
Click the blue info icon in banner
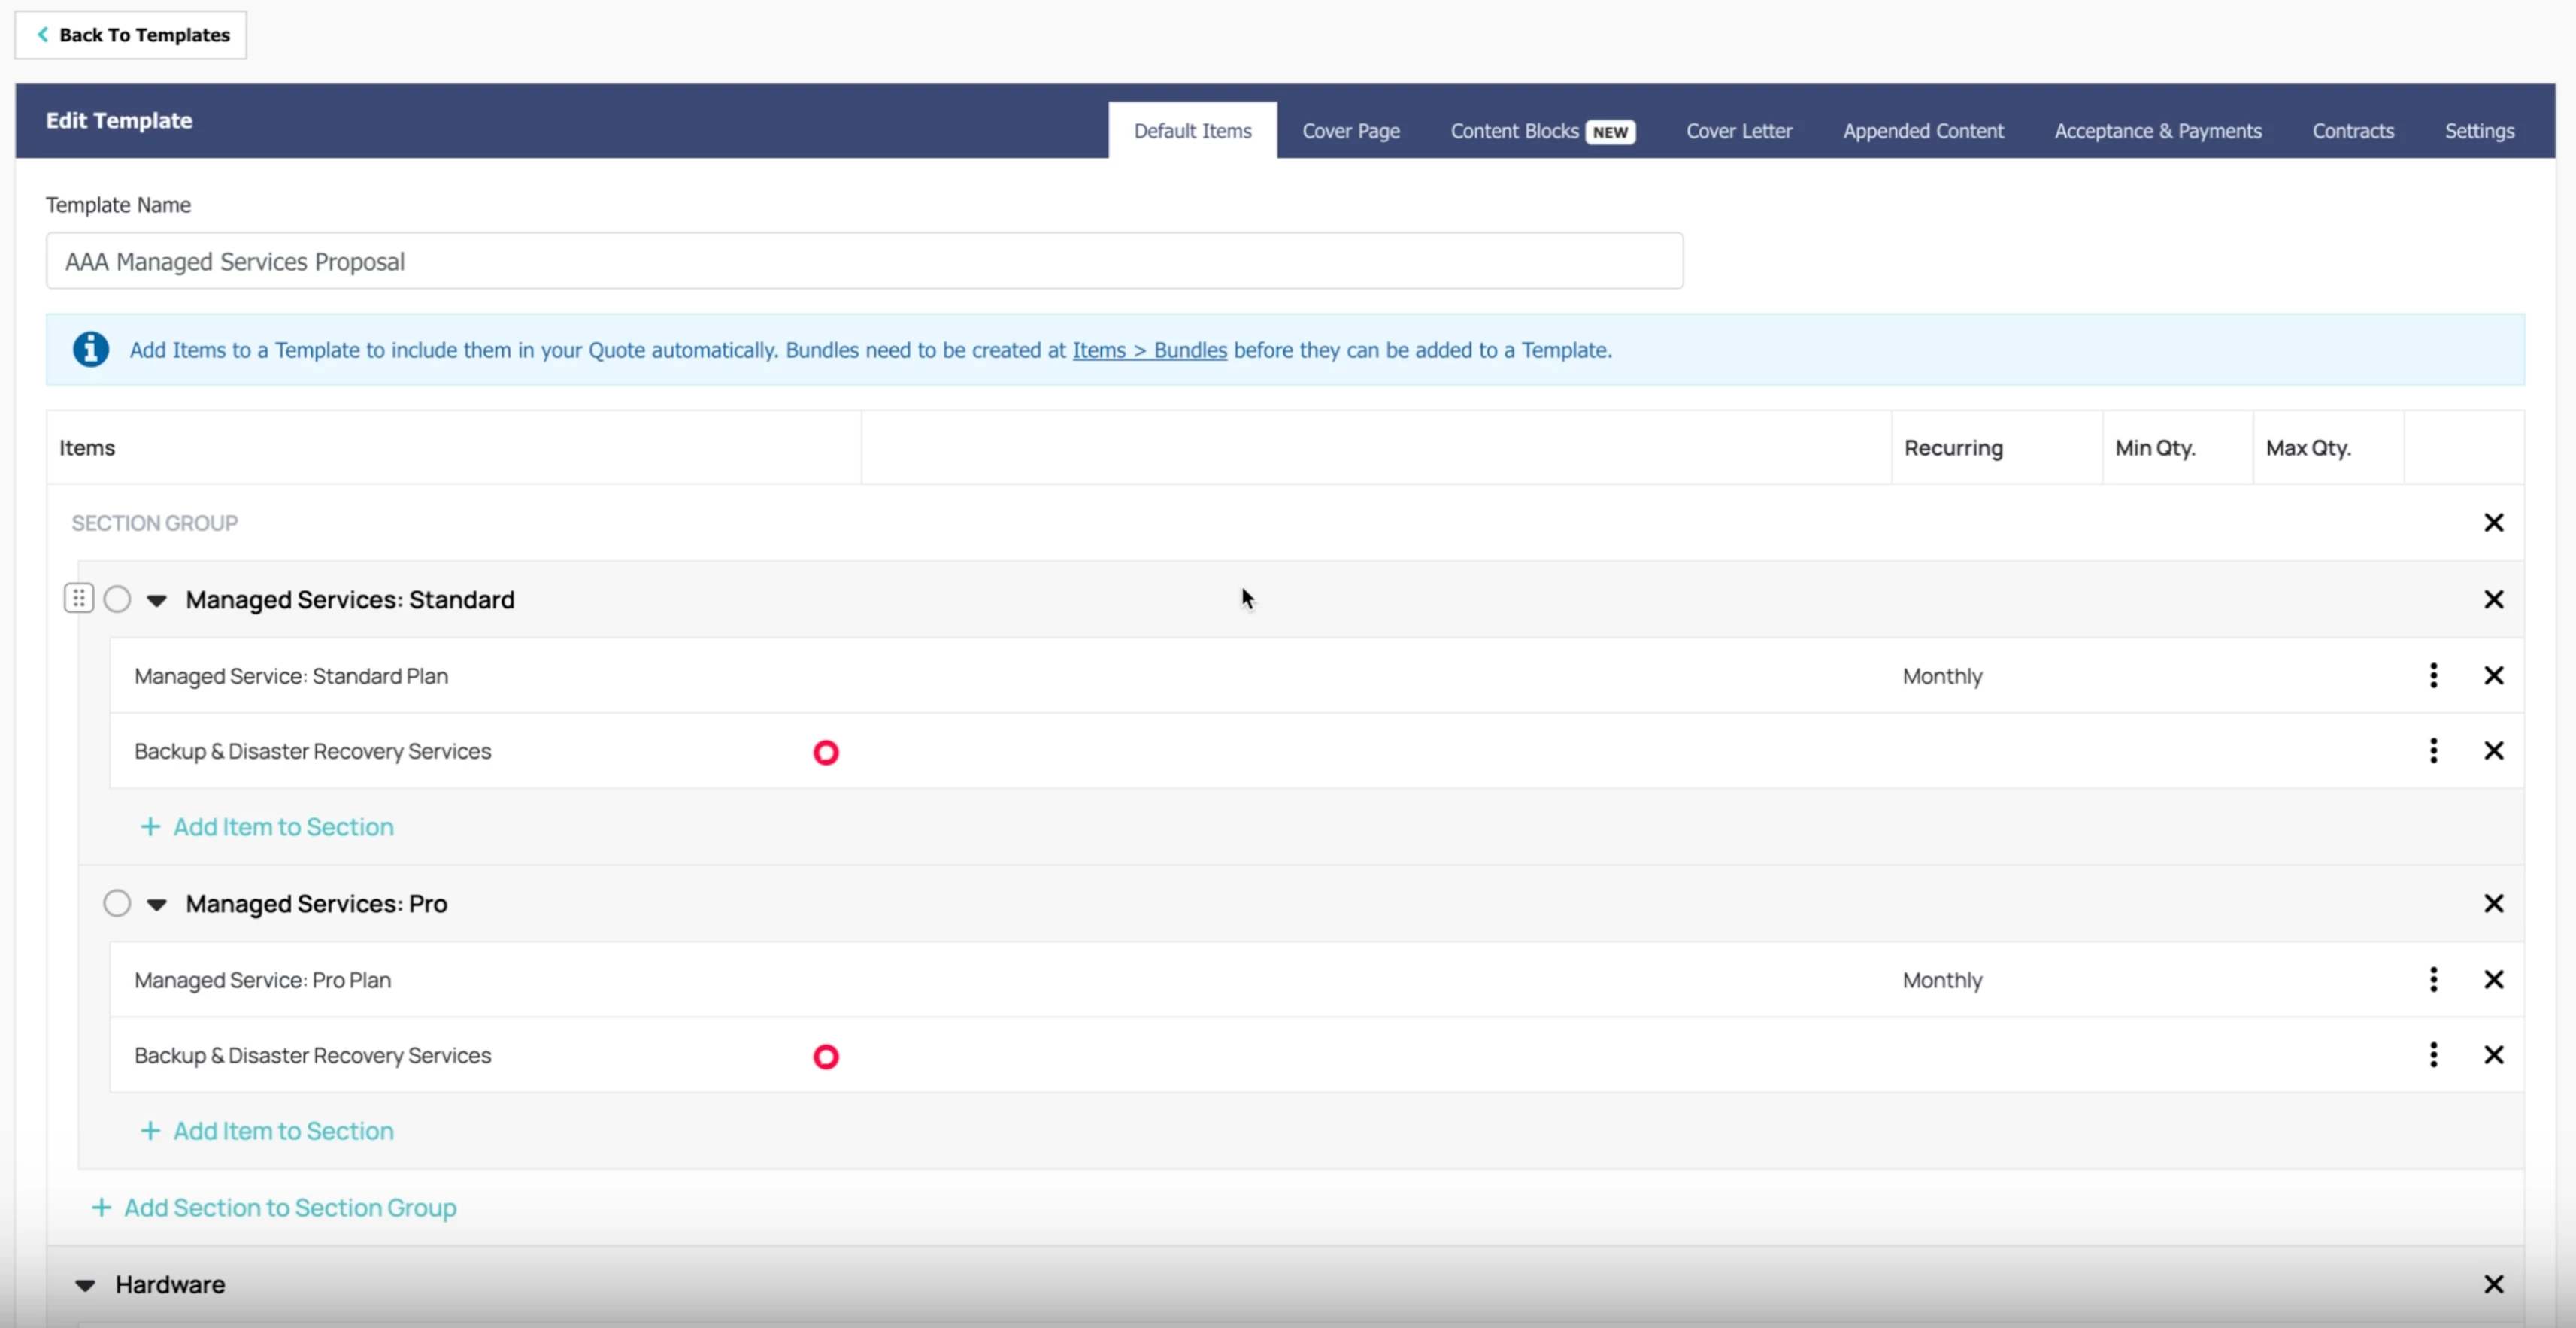[90, 349]
